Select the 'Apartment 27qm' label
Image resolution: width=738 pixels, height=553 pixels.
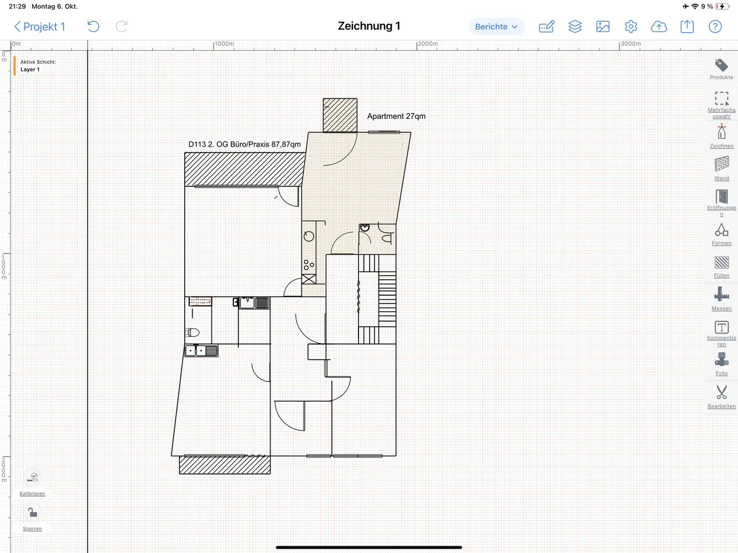click(x=396, y=116)
